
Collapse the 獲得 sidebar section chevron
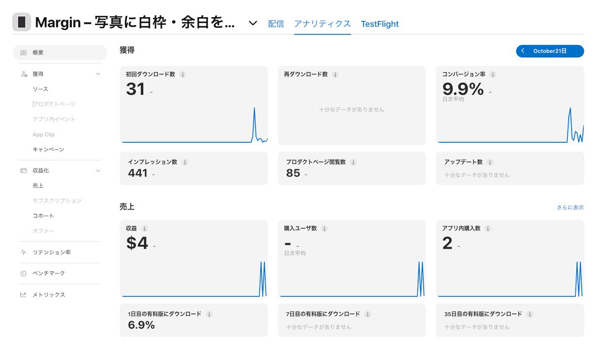98,74
